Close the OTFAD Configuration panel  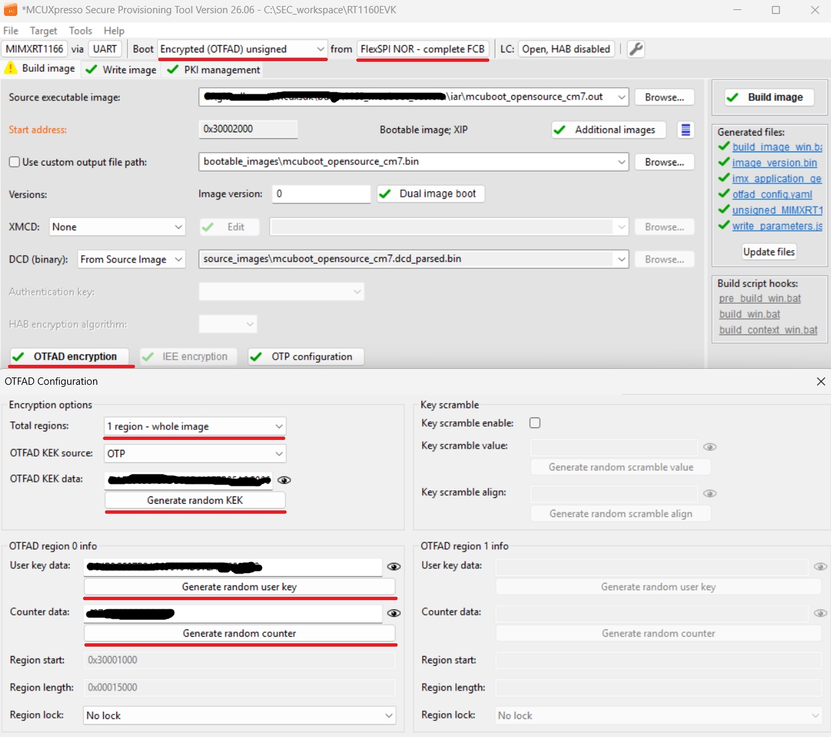click(x=821, y=381)
